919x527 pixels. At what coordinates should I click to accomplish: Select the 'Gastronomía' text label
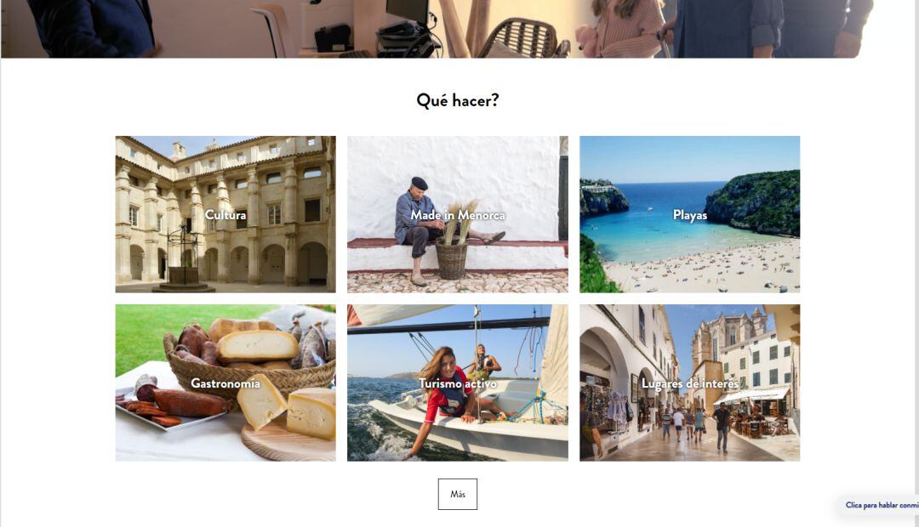225,383
